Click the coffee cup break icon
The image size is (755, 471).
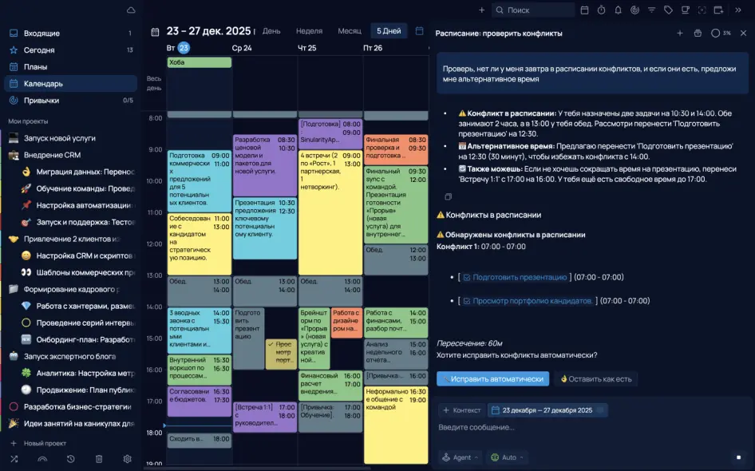(x=685, y=10)
